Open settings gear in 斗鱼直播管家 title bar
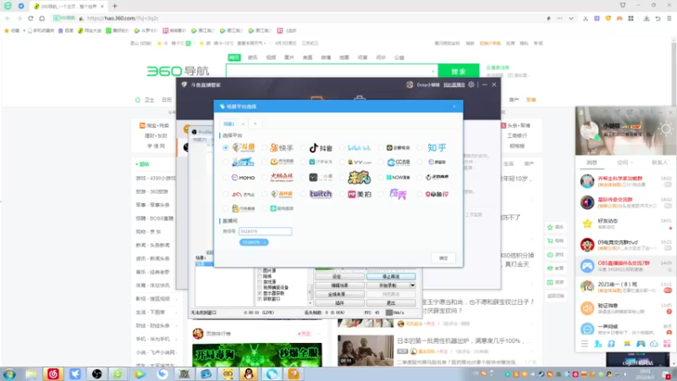This screenshot has height=381, width=677. tap(471, 85)
